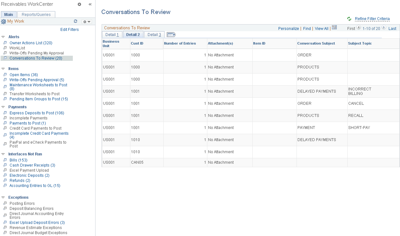The width and height of the screenshot is (400, 236).
Task: Open Conversations To Review (20)
Action: point(36,58)
